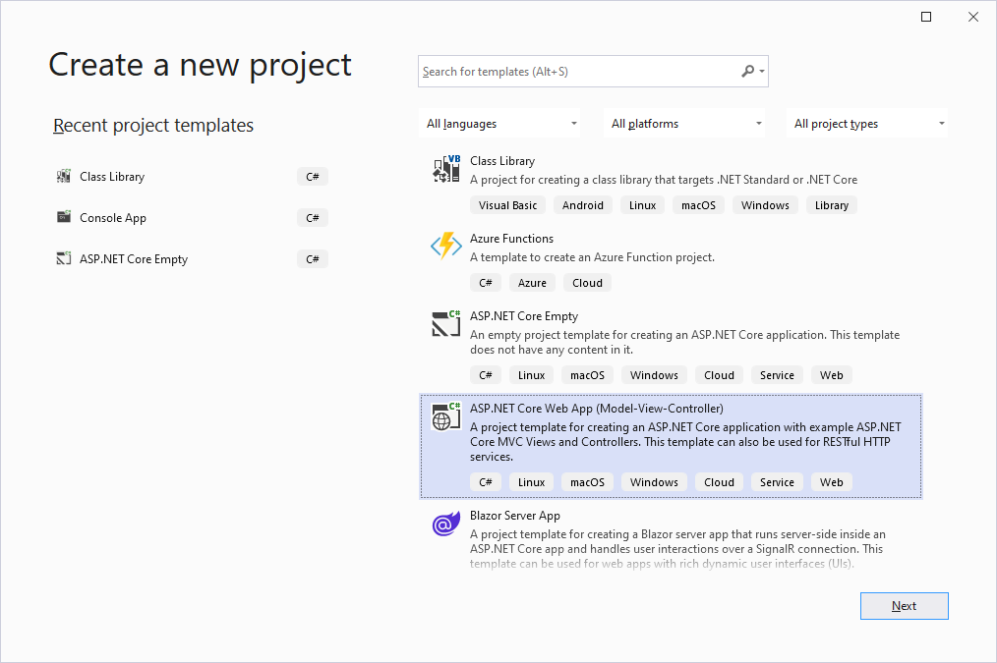Maximize the dialog window
The height and width of the screenshot is (663, 997).
(x=926, y=17)
